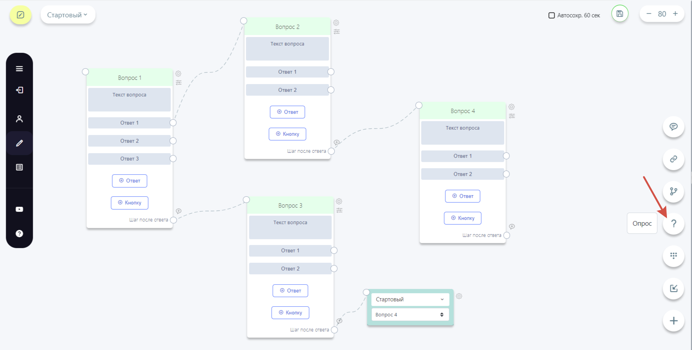Viewport: 692px width, 350px height.
Task: Open settings gear of Вопрос 3
Action: point(339,201)
